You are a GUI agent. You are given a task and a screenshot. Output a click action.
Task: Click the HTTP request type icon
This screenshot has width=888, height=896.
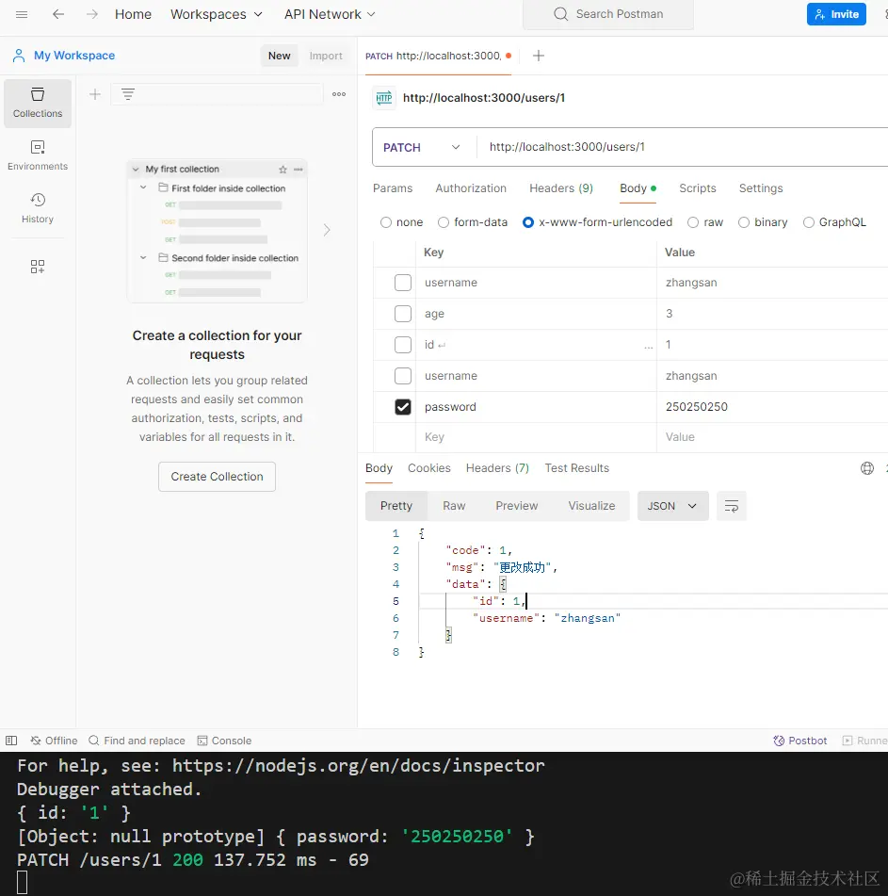384,98
